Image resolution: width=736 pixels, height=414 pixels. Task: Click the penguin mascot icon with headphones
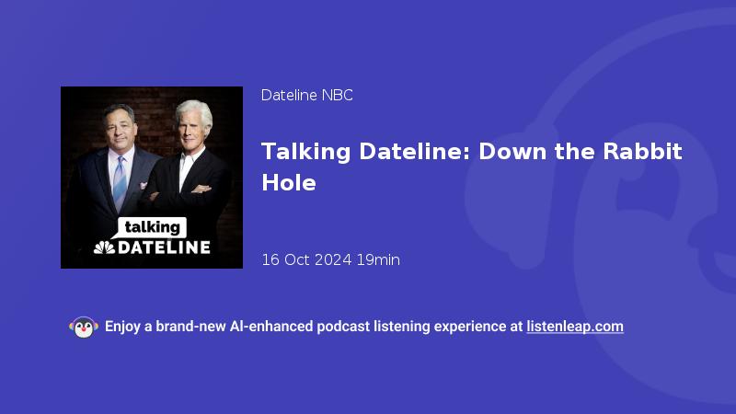point(84,328)
